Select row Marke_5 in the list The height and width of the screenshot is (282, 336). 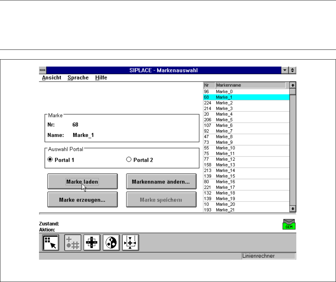coord(246,120)
